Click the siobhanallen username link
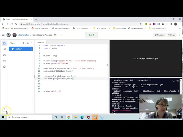The height and width of the screenshot is (137, 183). point(23,35)
